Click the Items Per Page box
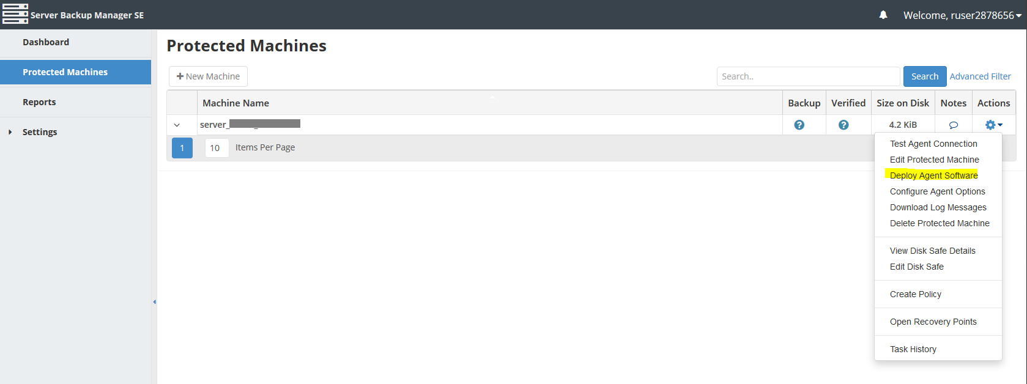 pos(217,148)
